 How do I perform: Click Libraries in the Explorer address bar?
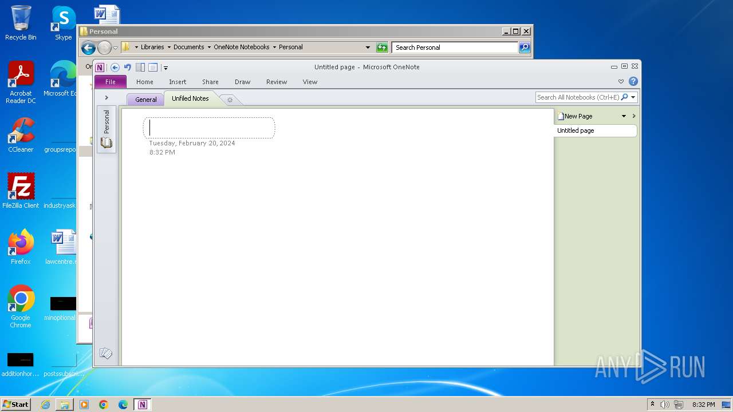(x=152, y=47)
